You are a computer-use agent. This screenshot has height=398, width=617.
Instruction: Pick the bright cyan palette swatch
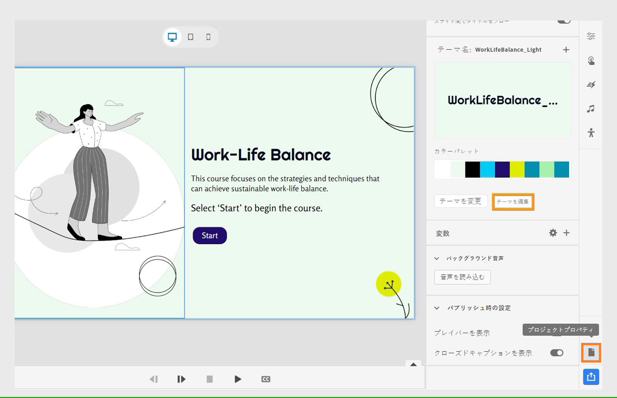click(487, 170)
